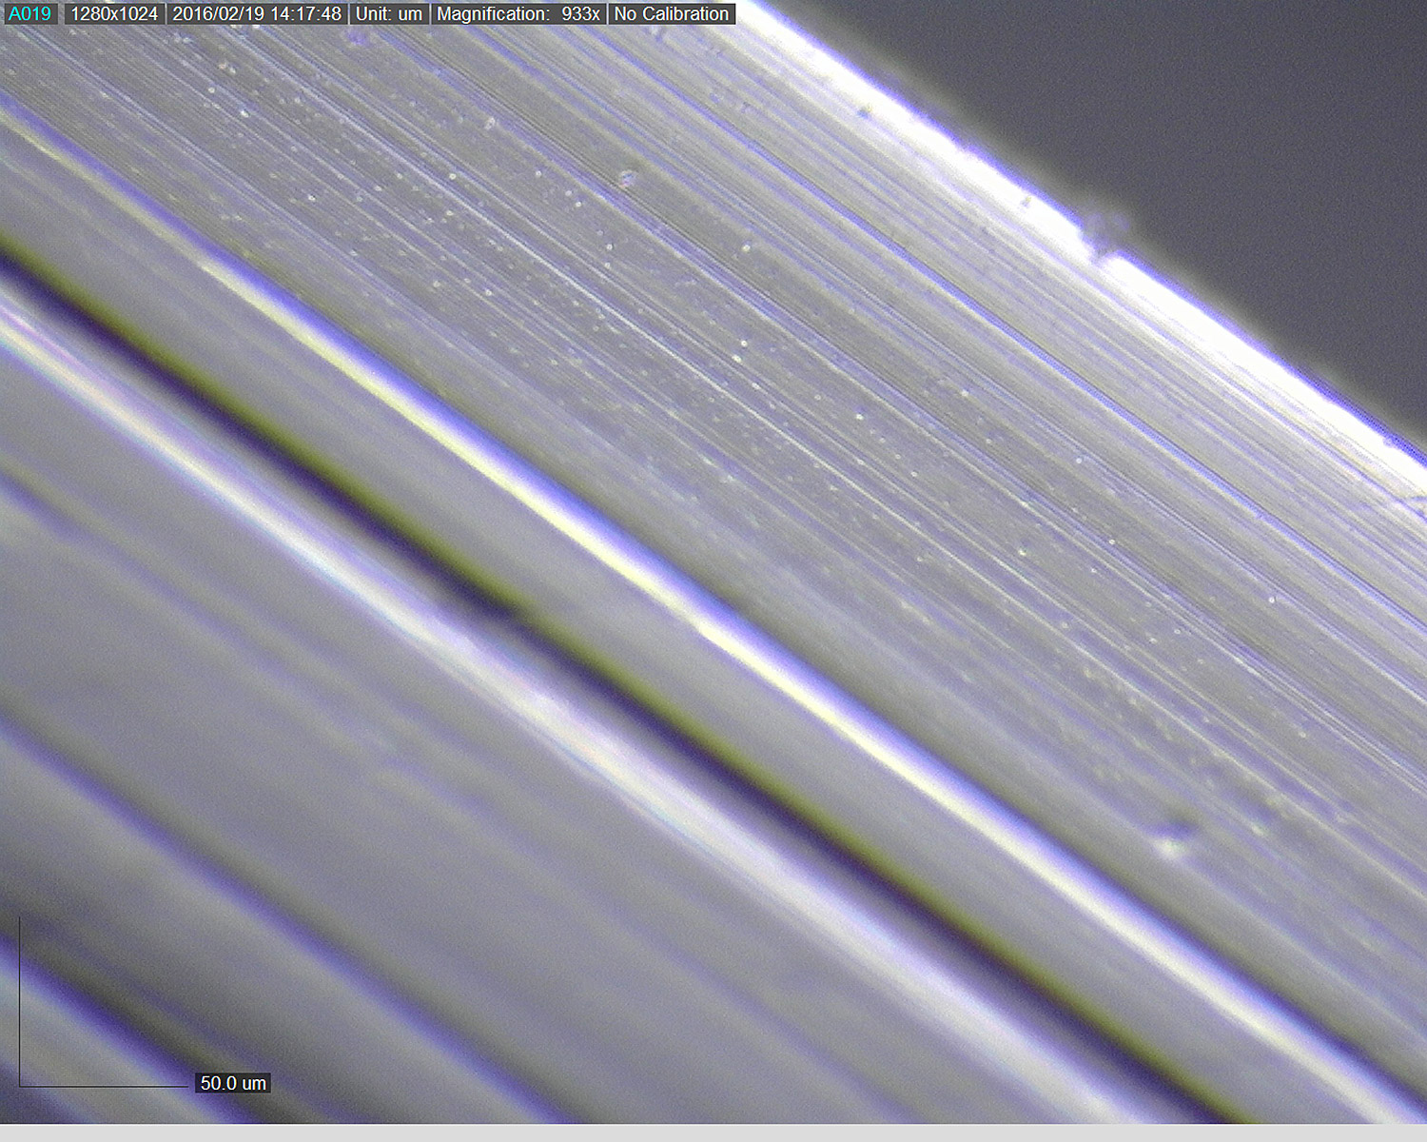The width and height of the screenshot is (1427, 1142).
Task: Click the "Unit: um" overlay label
Action: point(388,14)
